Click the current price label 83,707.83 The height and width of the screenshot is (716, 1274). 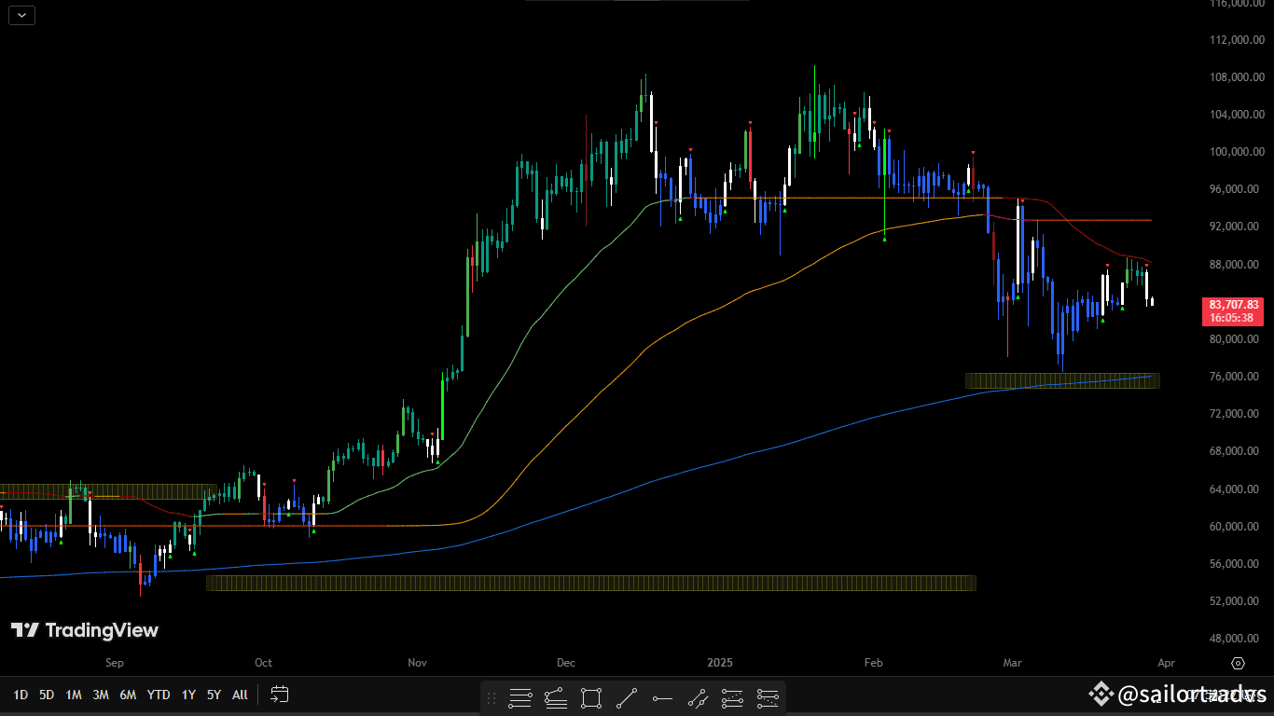tap(1234, 305)
